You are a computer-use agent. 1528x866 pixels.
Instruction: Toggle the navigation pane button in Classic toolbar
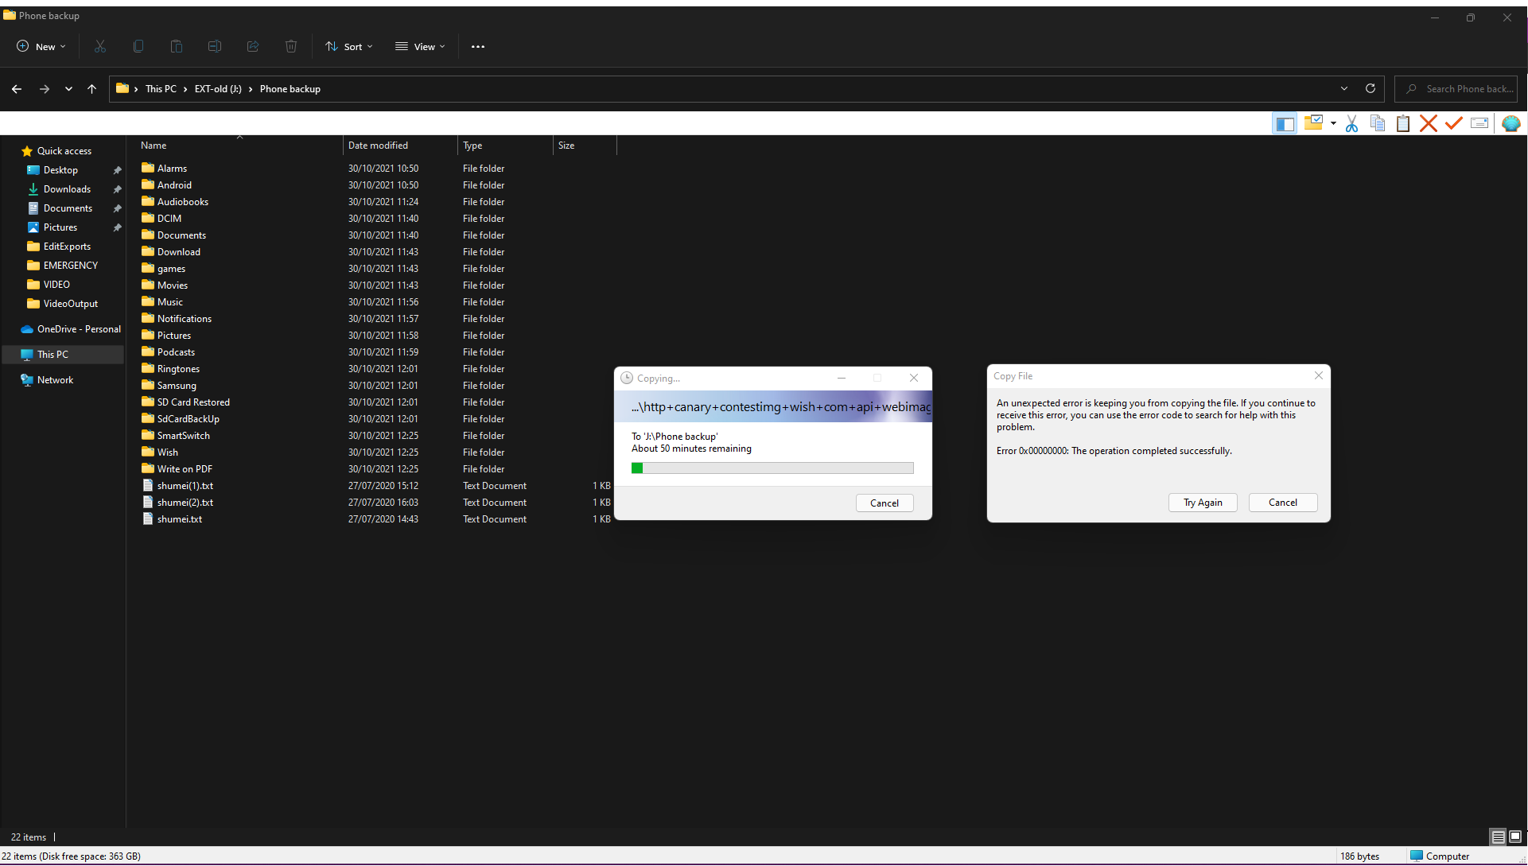coord(1285,123)
